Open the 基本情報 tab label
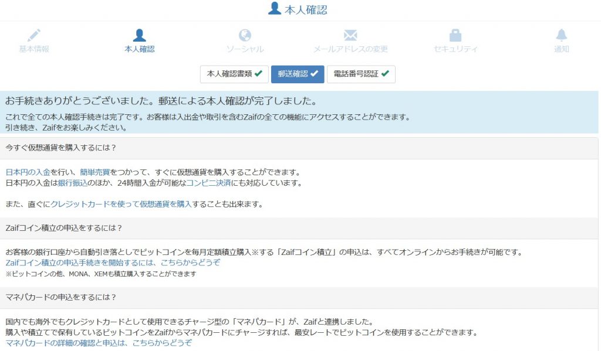The height and width of the screenshot is (351, 601). pyautogui.click(x=34, y=49)
